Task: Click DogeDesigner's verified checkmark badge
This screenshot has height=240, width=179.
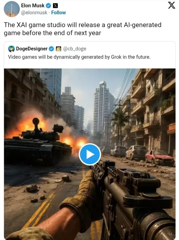Action: point(52,49)
